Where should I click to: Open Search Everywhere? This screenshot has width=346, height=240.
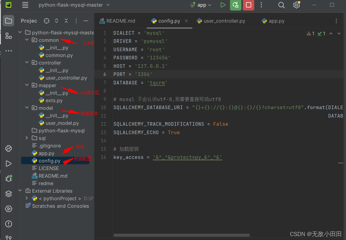coord(281,5)
